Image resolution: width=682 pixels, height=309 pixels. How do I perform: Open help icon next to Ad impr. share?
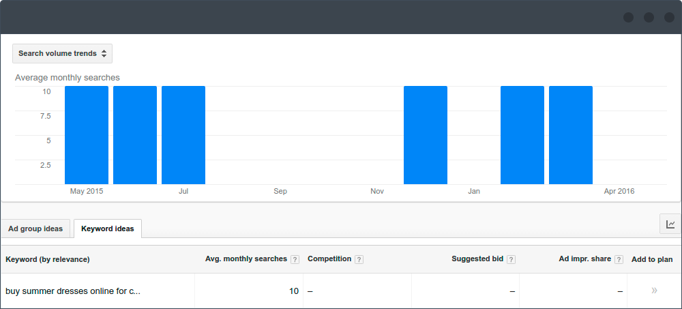[619, 259]
